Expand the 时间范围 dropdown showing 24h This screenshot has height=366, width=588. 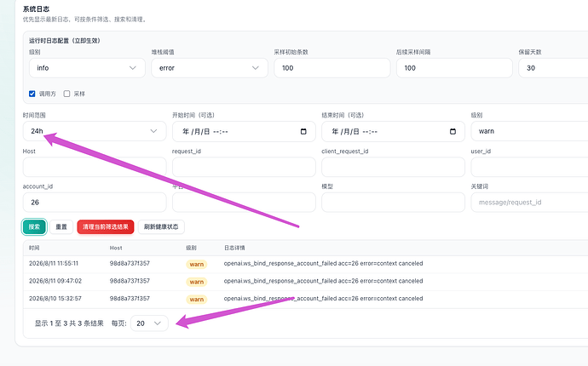click(x=95, y=131)
